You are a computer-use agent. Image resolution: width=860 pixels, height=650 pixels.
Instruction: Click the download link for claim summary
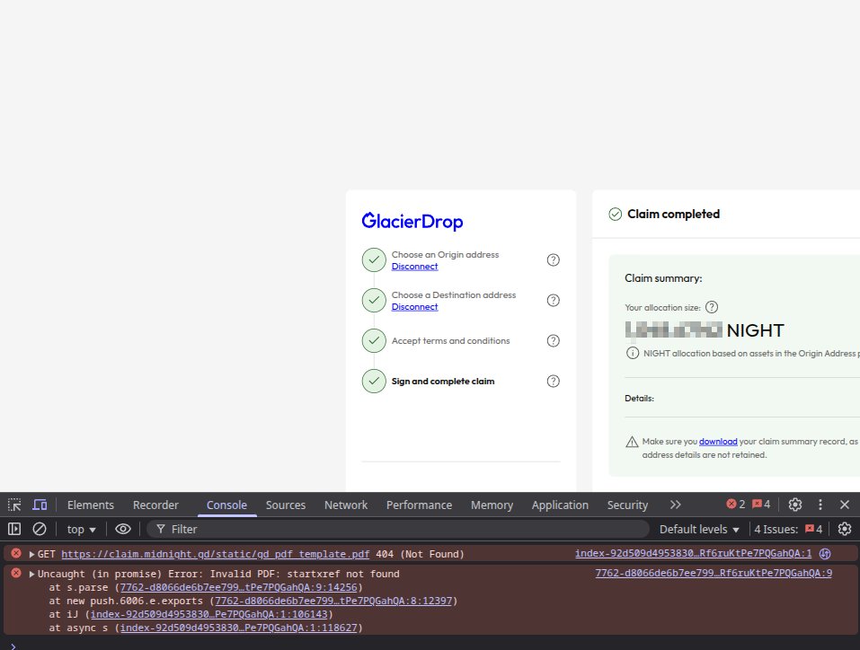(x=718, y=442)
